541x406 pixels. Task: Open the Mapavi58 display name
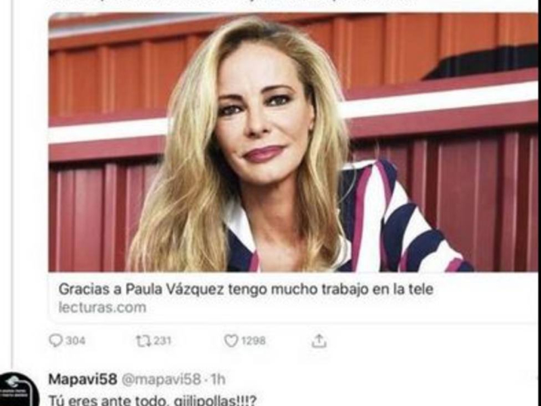83,379
